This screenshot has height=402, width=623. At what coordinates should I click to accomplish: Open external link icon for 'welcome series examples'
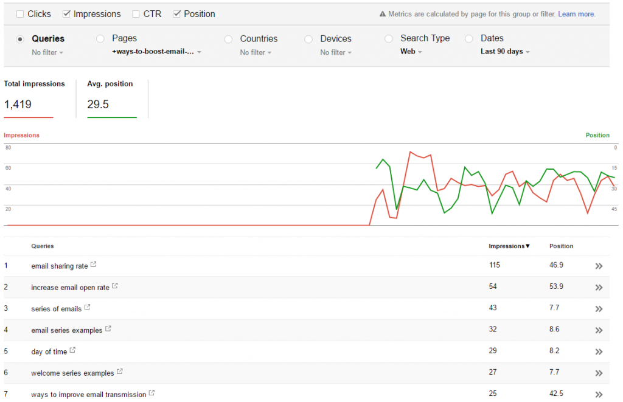coord(120,372)
